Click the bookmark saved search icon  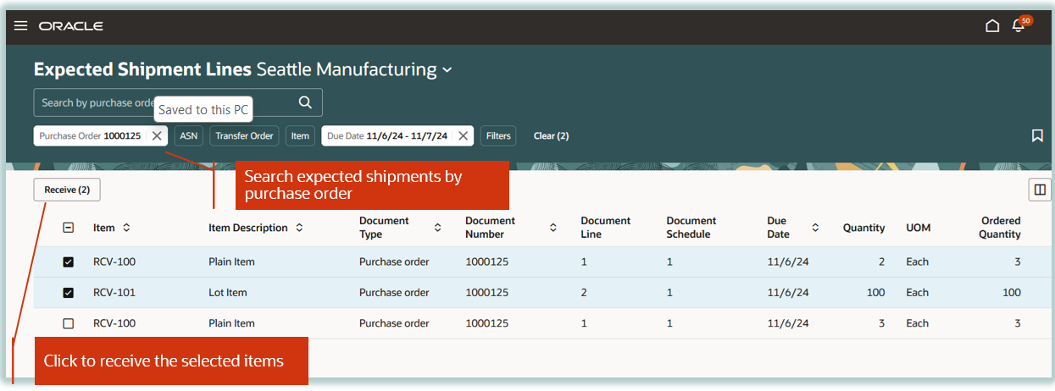tap(1037, 135)
